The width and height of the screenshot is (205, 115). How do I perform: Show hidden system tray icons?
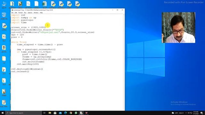pyautogui.click(x=186, y=113)
